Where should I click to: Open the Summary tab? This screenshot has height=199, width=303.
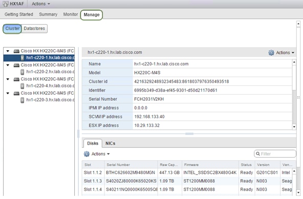(x=48, y=14)
